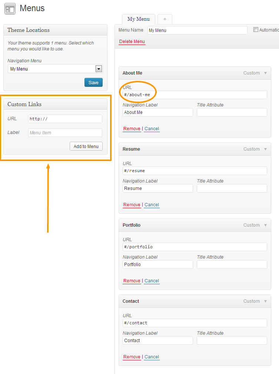Collapse the Resume item arrow
The height and width of the screenshot is (374, 279).
[x=265, y=149]
